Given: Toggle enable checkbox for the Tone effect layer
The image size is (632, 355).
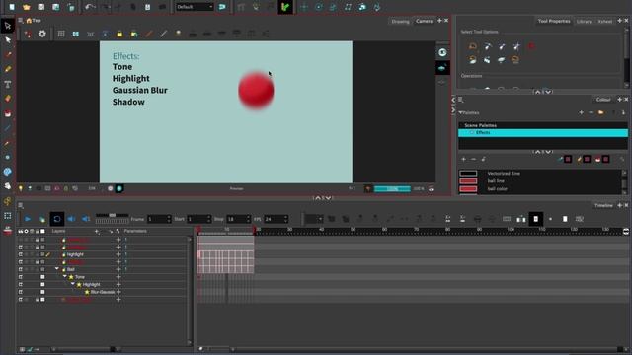Looking at the screenshot, I should coord(21,277).
